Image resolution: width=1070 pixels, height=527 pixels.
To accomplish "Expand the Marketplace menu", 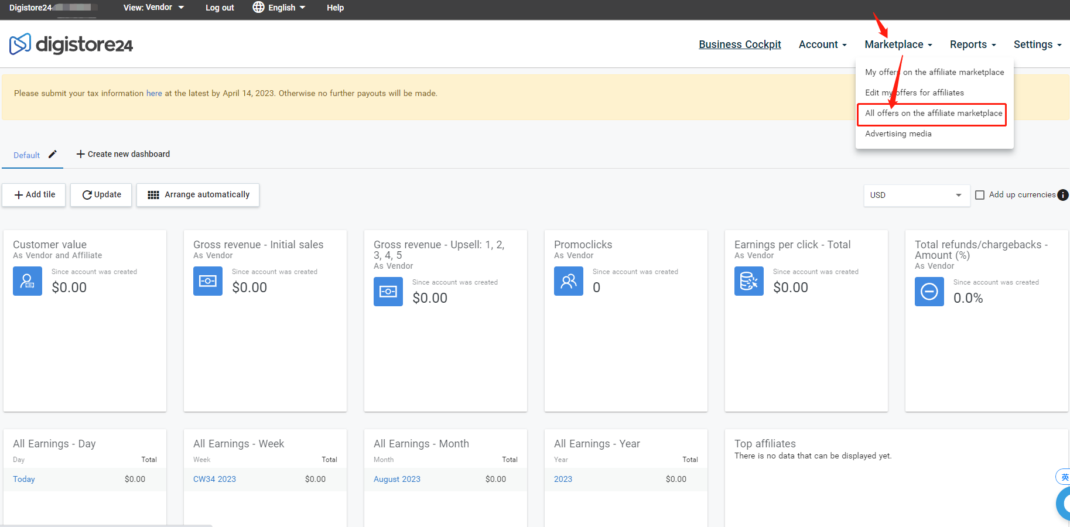I will (898, 45).
